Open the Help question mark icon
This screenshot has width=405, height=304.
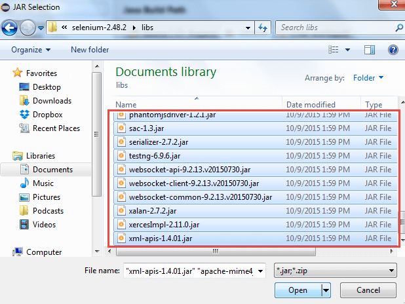[x=393, y=50]
